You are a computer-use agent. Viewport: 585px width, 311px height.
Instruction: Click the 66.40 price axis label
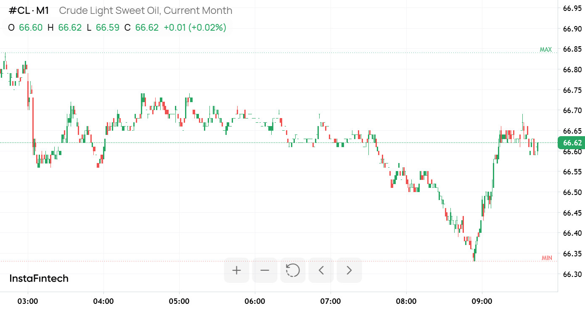coord(572,233)
